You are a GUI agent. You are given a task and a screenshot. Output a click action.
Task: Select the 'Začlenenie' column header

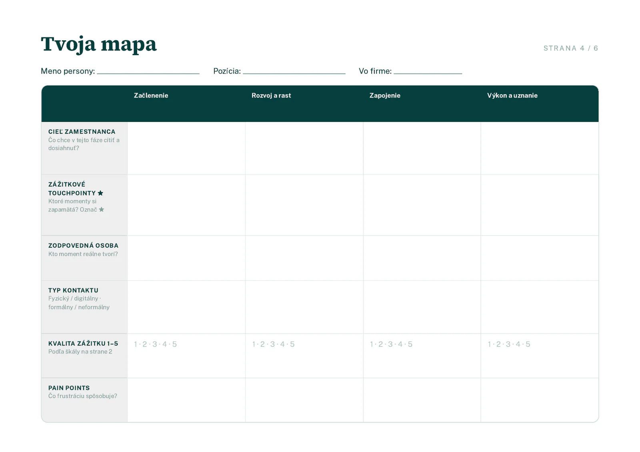click(151, 96)
